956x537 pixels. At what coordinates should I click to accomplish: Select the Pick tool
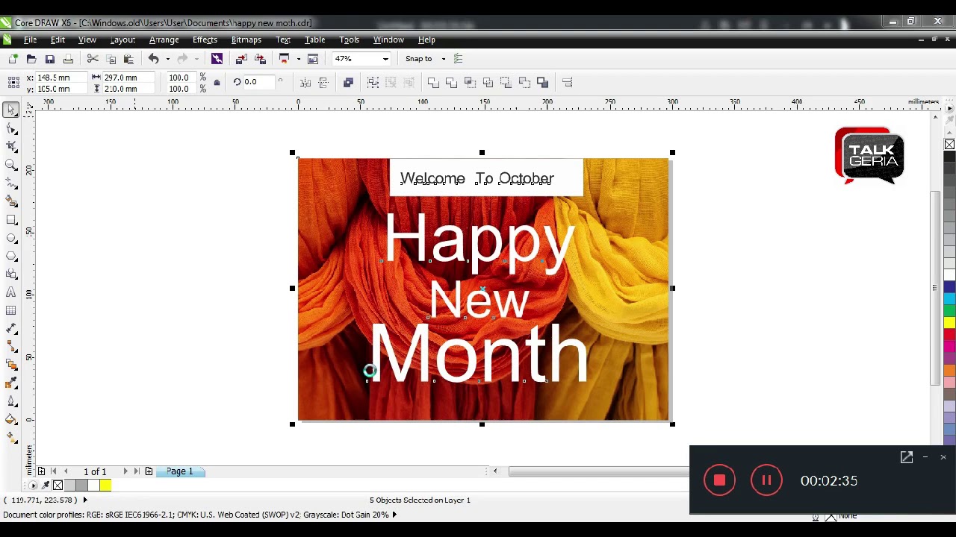(11, 110)
